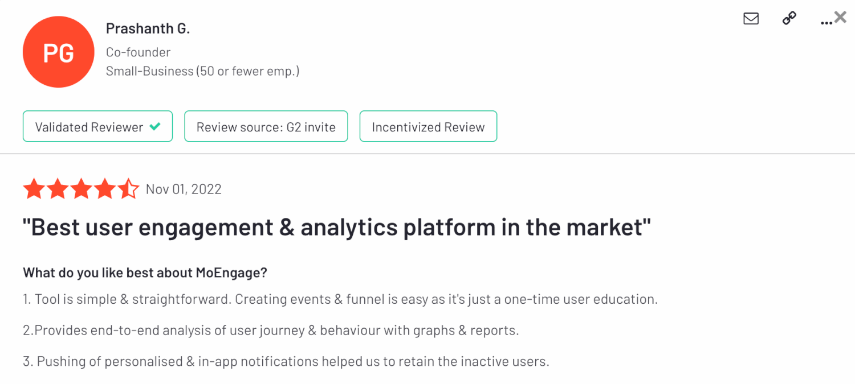Close the review with the X icon
855x384 pixels.
click(x=841, y=17)
